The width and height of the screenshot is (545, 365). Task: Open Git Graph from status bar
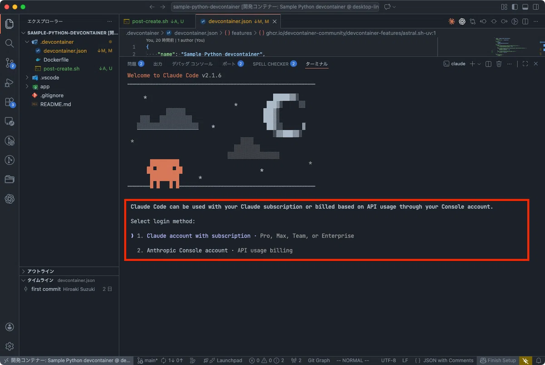pos(319,360)
